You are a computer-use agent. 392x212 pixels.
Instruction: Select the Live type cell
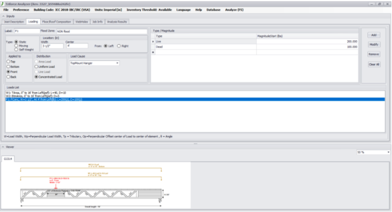[205, 41]
